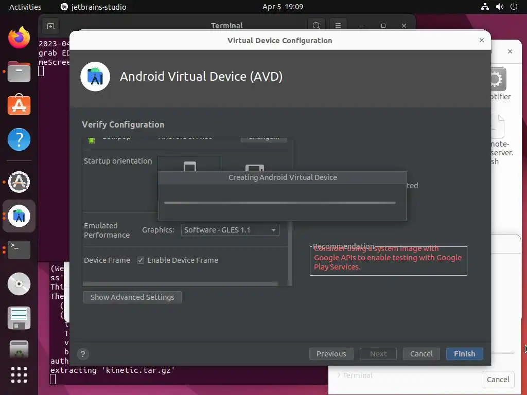Open the power menu icon
527x395 pixels.
(514, 6)
